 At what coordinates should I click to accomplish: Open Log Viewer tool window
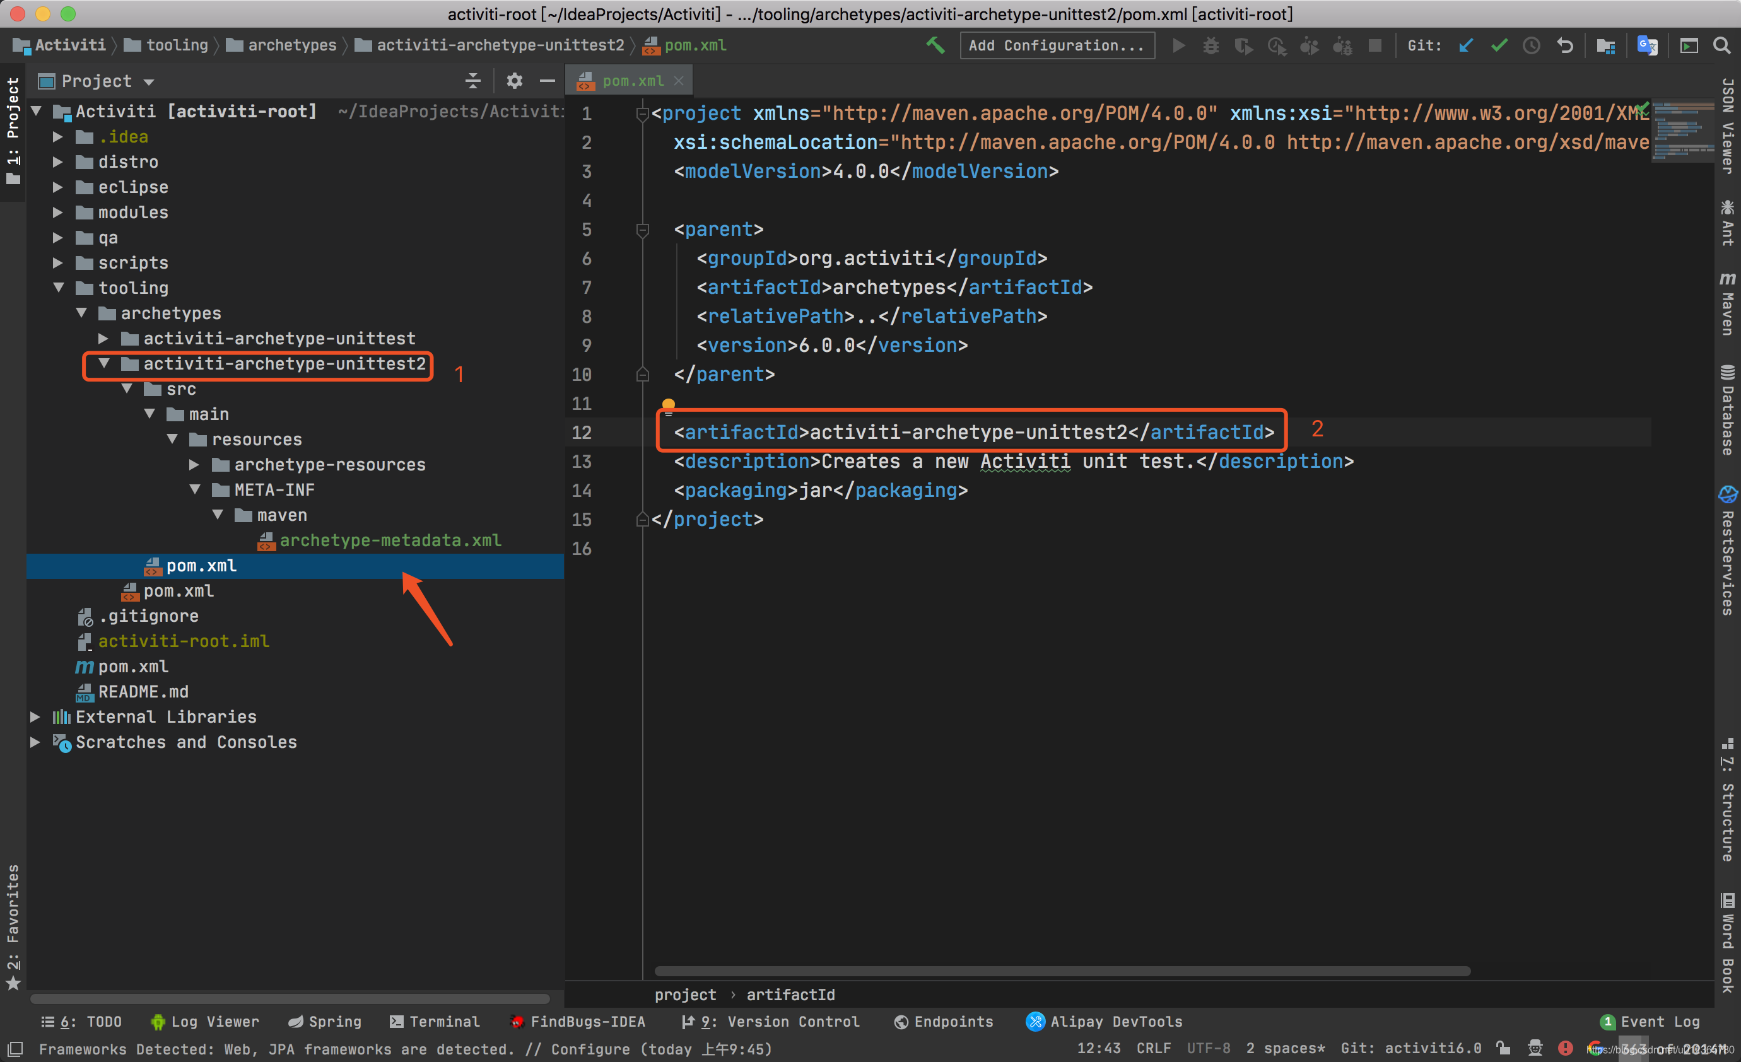[x=205, y=1022]
